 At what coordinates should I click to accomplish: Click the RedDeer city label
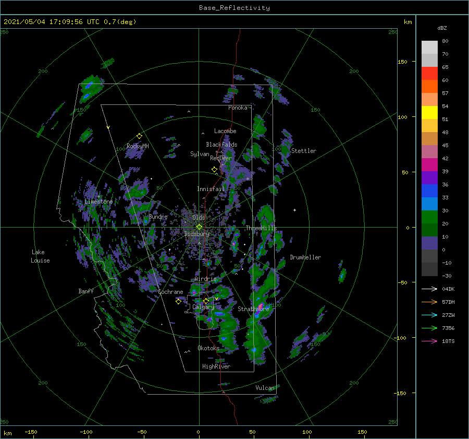(221, 158)
